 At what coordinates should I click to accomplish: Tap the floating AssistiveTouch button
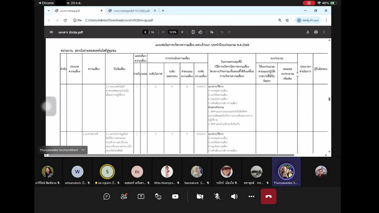pyautogui.click(x=47, y=106)
